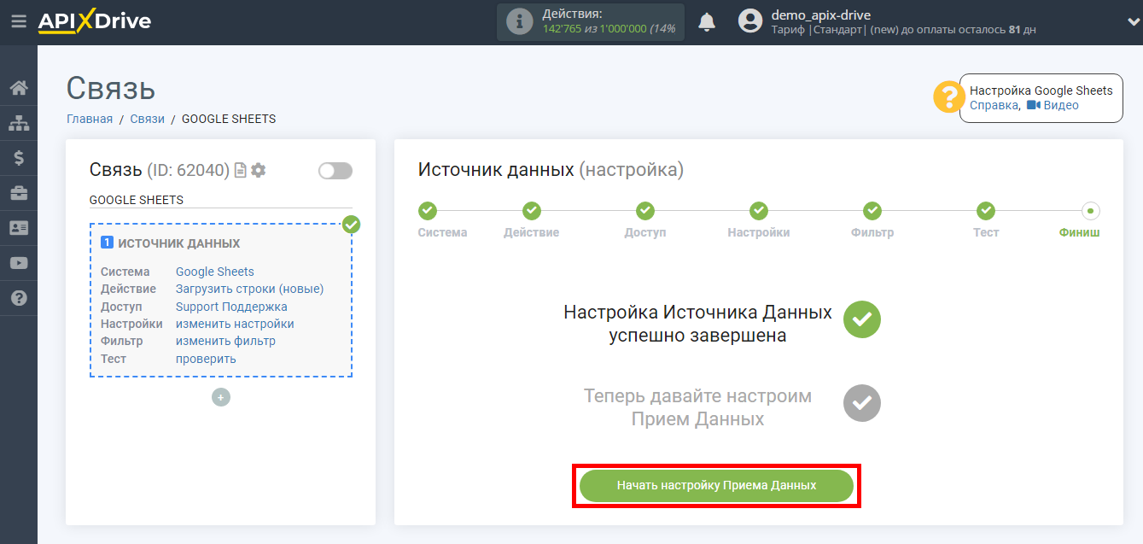The width and height of the screenshot is (1143, 544).
Task: Open the billing dollar sidebar icon
Action: tap(19, 158)
